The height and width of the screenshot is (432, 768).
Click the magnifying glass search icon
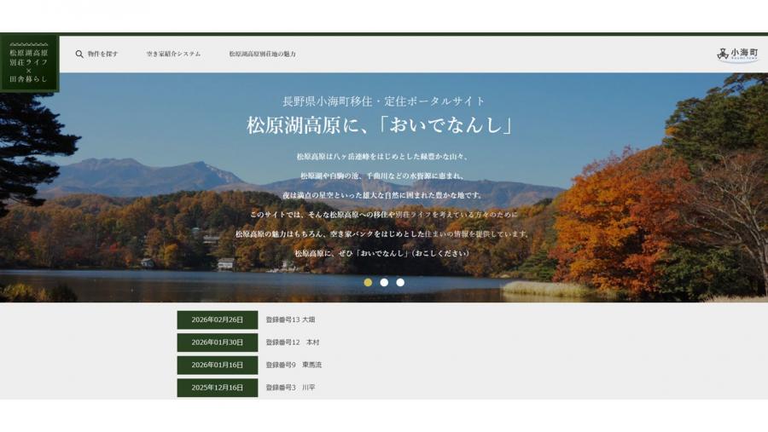tap(79, 55)
